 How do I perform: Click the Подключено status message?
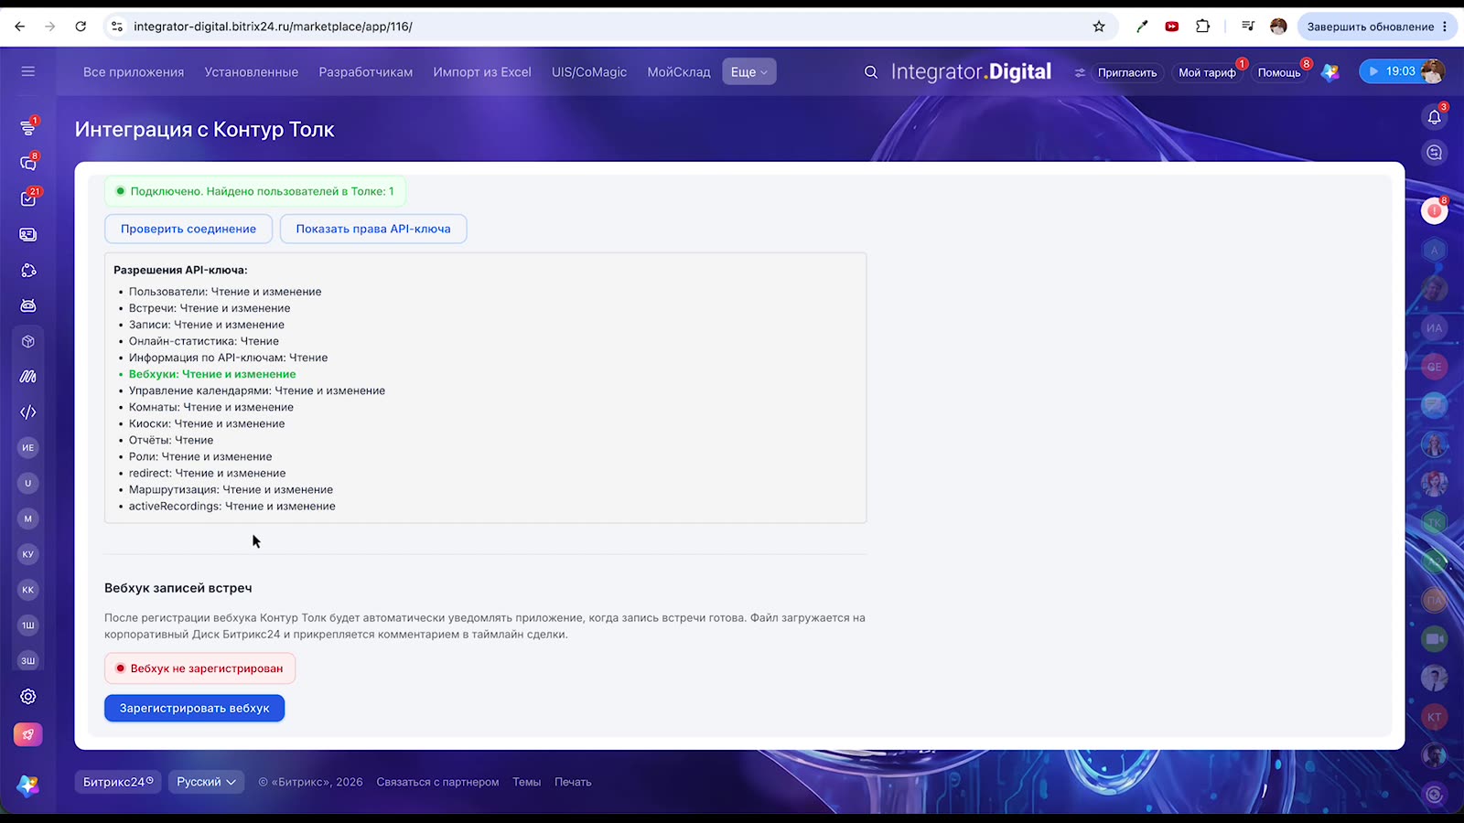(255, 191)
